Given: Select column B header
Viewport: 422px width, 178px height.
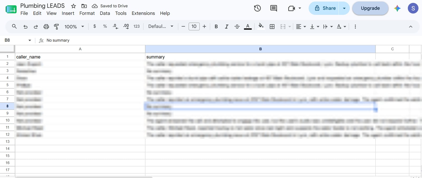Looking at the screenshot, I should click(260, 49).
